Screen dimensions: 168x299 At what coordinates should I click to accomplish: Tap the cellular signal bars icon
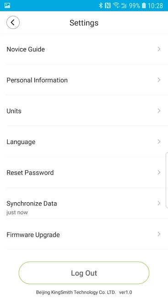pyautogui.click(x=124, y=6)
